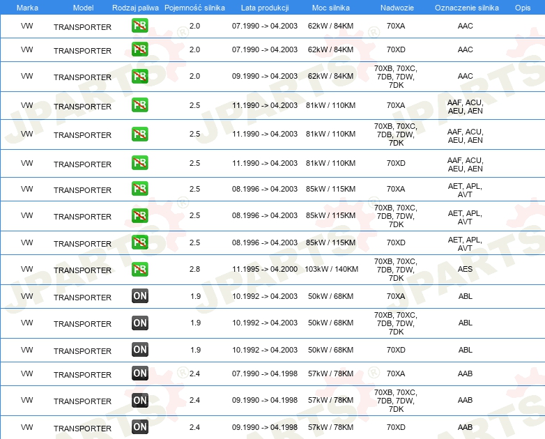Select the 70XD body cell in the AAC row

(x=396, y=49)
